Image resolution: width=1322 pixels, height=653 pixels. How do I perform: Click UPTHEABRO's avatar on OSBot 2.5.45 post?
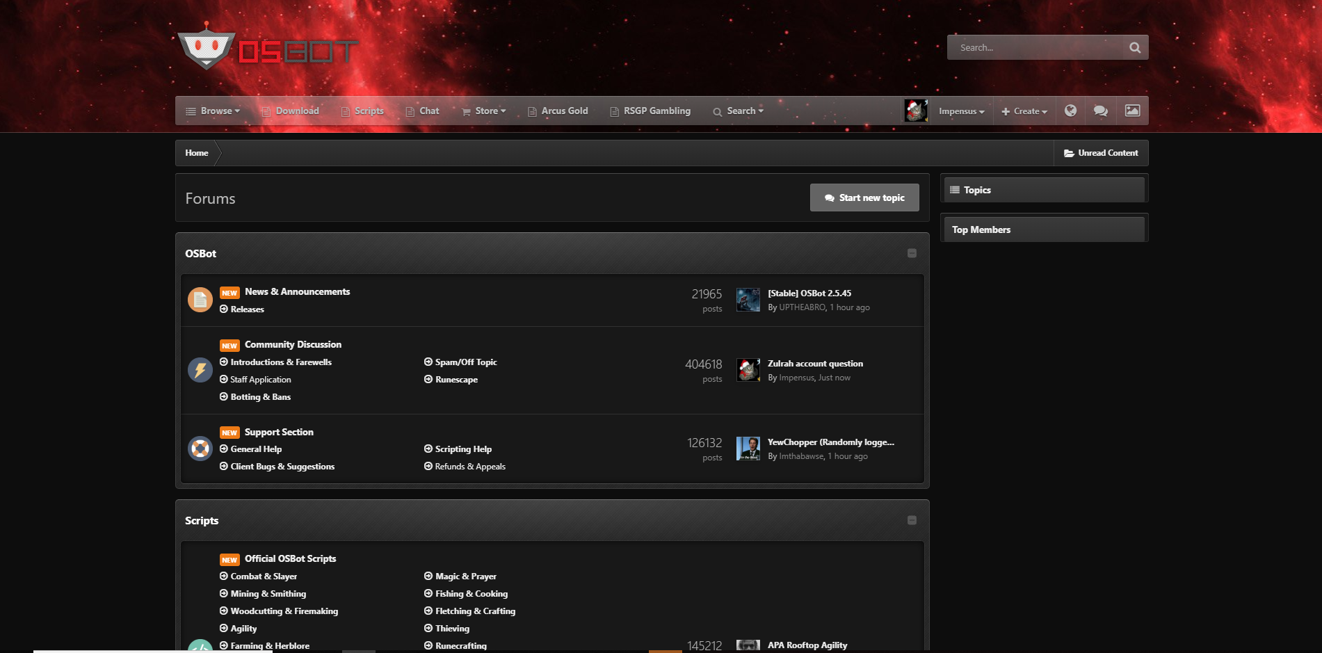pyautogui.click(x=748, y=300)
